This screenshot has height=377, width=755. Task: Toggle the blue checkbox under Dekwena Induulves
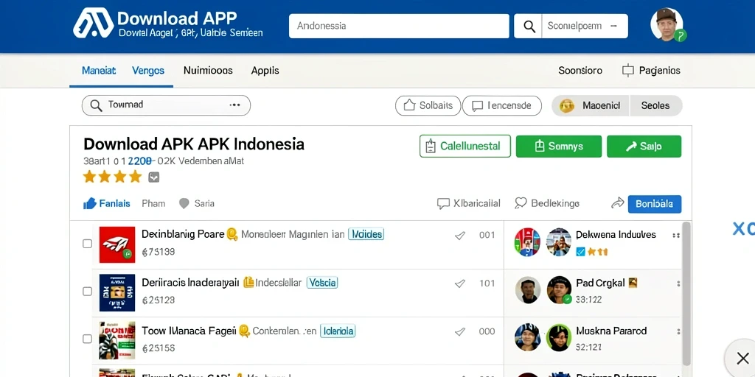click(580, 252)
